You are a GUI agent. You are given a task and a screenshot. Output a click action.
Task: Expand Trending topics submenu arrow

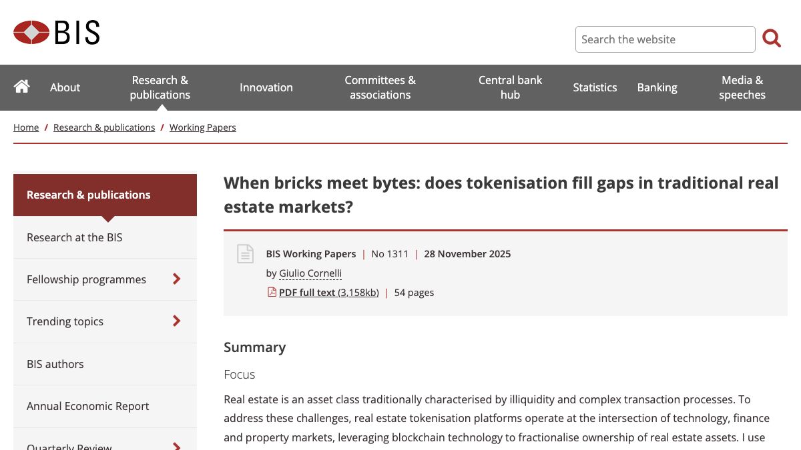pos(176,321)
